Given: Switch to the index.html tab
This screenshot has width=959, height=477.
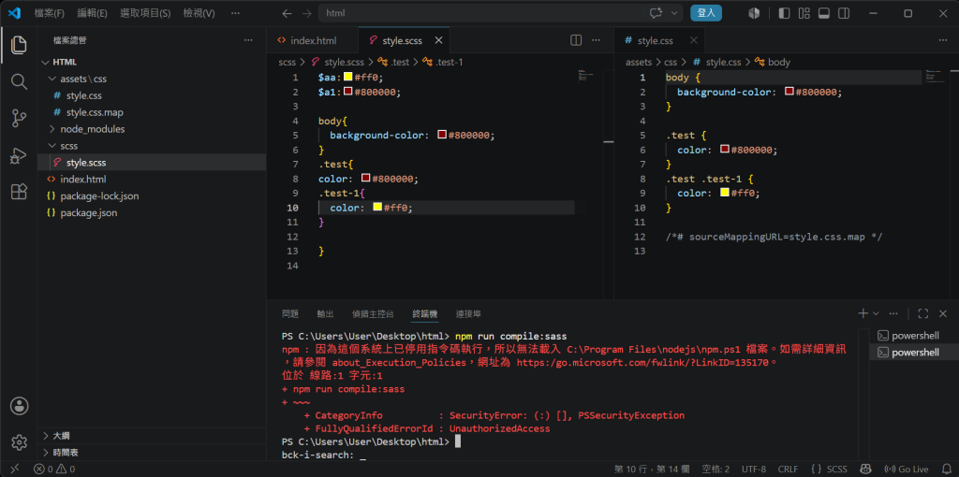Looking at the screenshot, I should pyautogui.click(x=313, y=40).
